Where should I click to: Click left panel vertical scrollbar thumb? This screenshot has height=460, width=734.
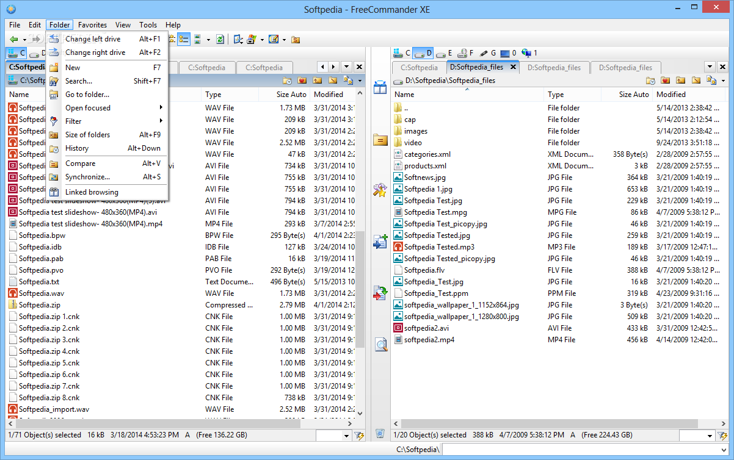(360, 290)
